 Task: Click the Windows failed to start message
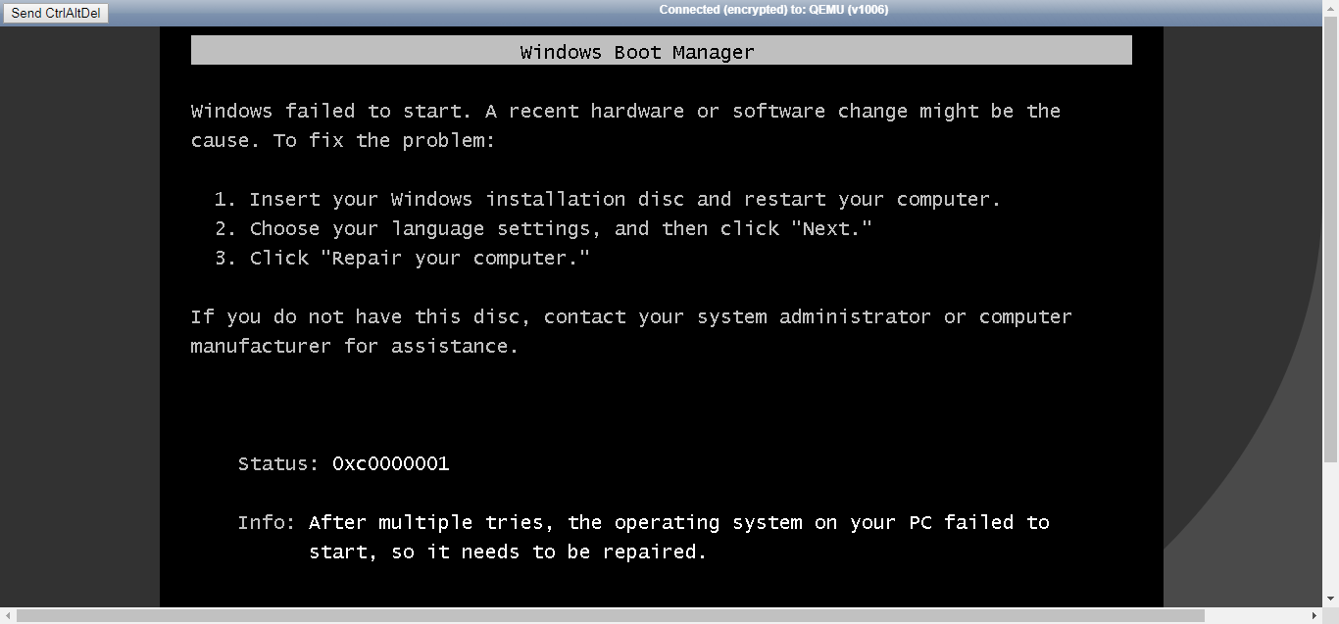pyautogui.click(x=625, y=125)
